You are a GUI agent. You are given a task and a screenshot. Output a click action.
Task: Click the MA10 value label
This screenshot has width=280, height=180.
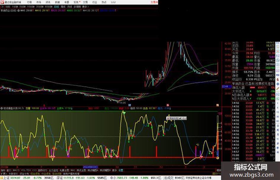pos(42,11)
